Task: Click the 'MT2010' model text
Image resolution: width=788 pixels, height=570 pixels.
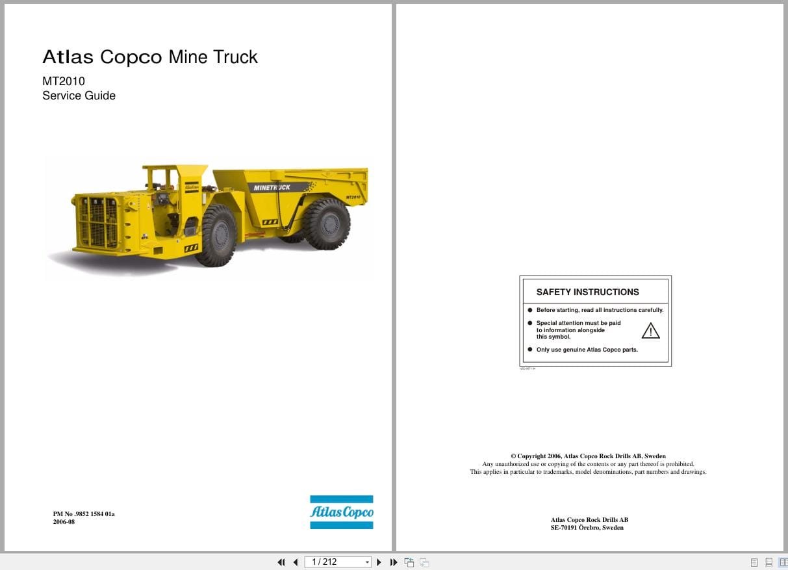Action: tap(64, 81)
